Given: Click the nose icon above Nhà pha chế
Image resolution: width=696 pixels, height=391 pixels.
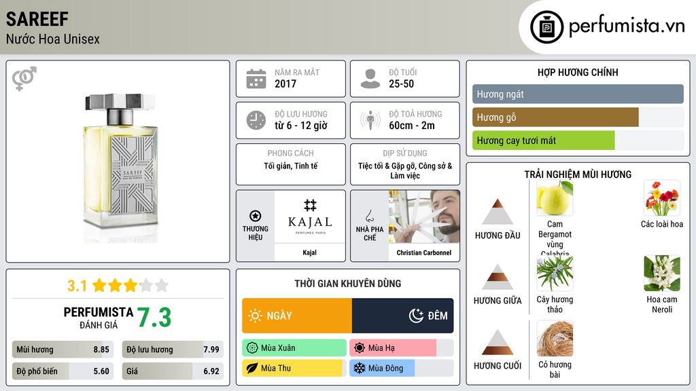Looking at the screenshot, I should (369, 216).
